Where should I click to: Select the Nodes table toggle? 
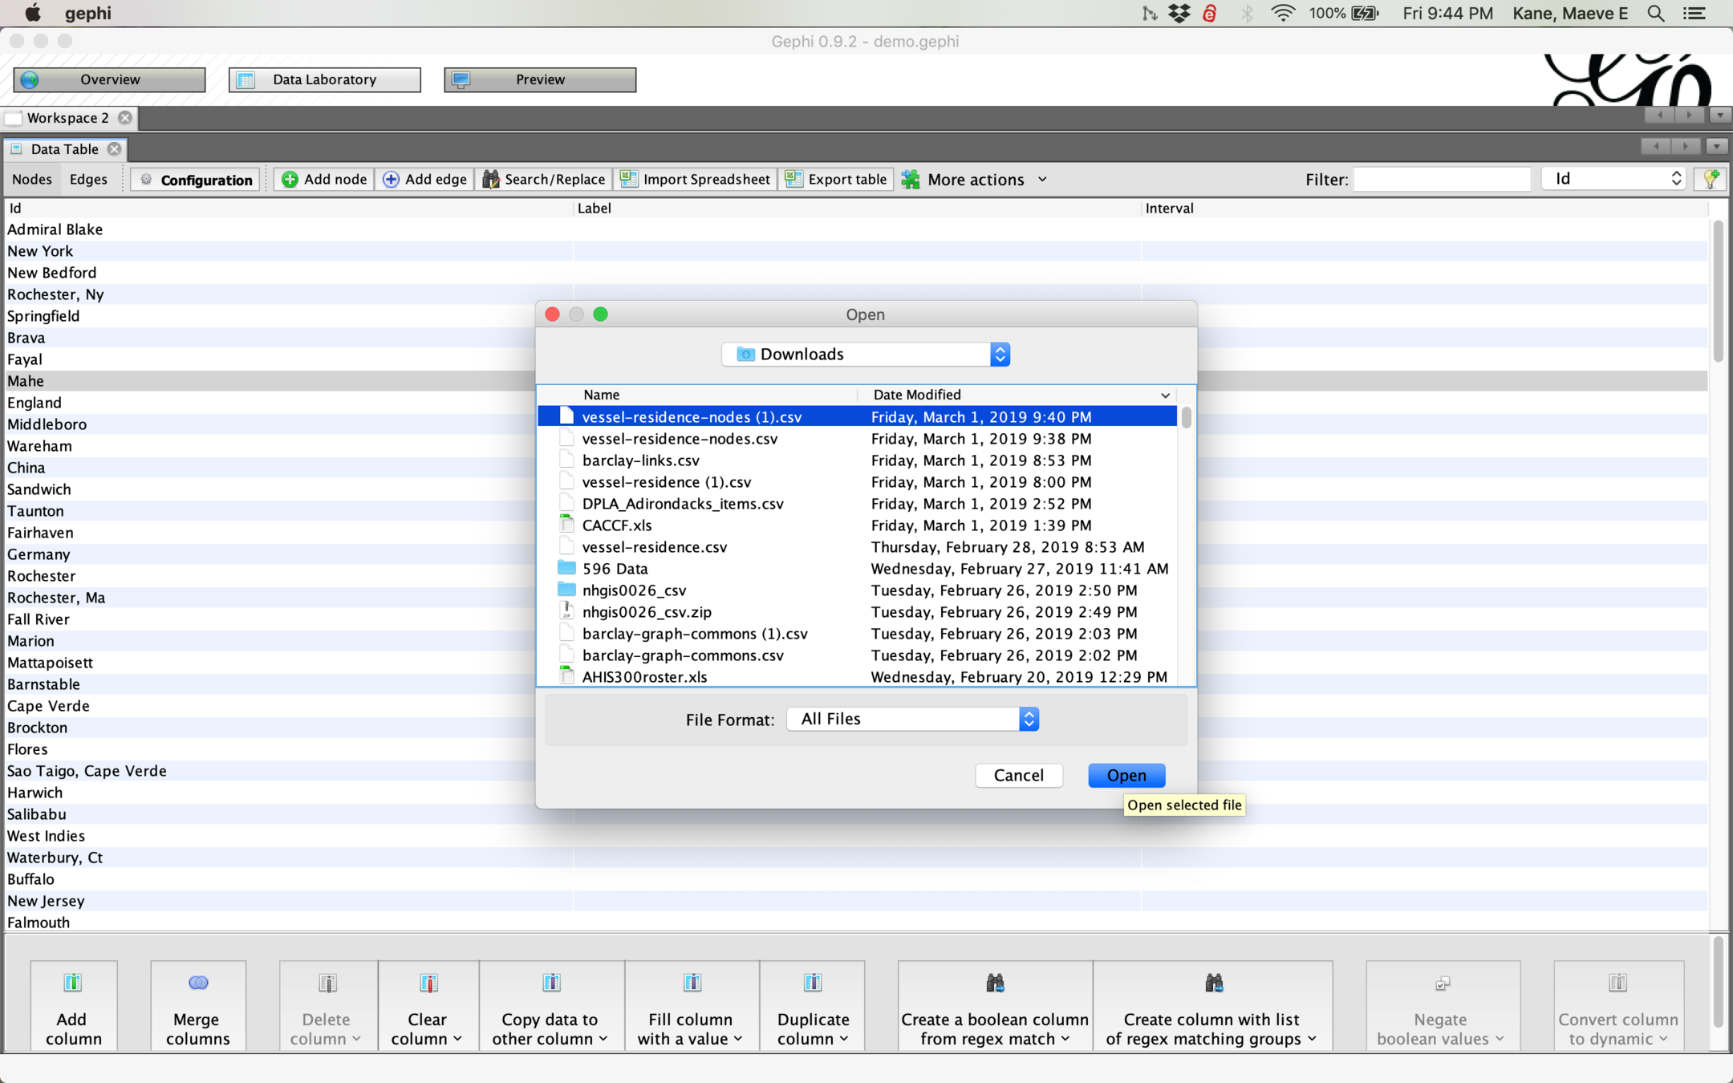coord(32,180)
